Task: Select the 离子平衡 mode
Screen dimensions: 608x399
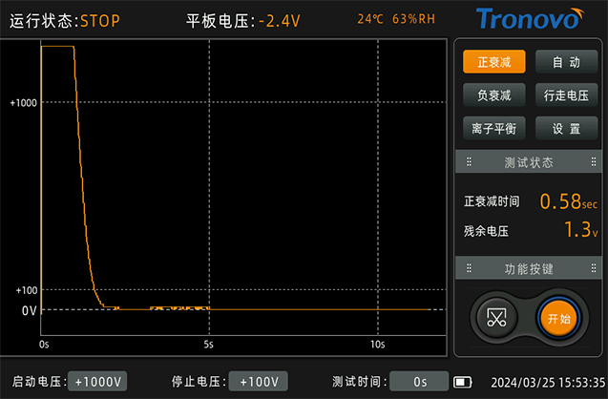Action: (494, 128)
